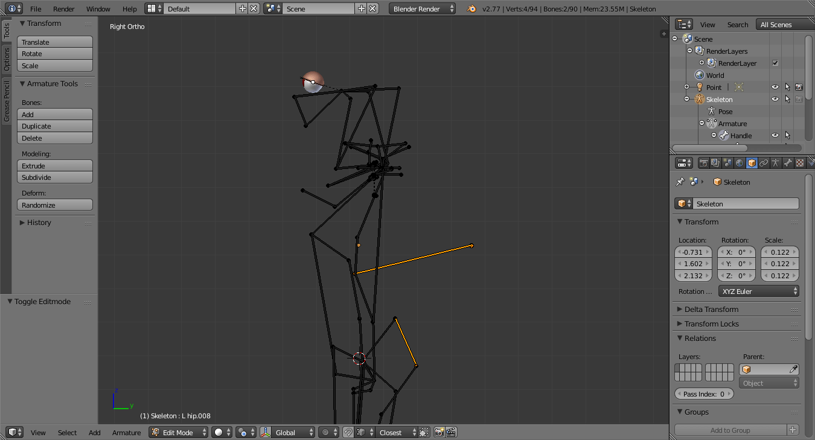The height and width of the screenshot is (440, 815).
Task: Select the Constraints tab (chain link icon)
Action: coord(763,163)
